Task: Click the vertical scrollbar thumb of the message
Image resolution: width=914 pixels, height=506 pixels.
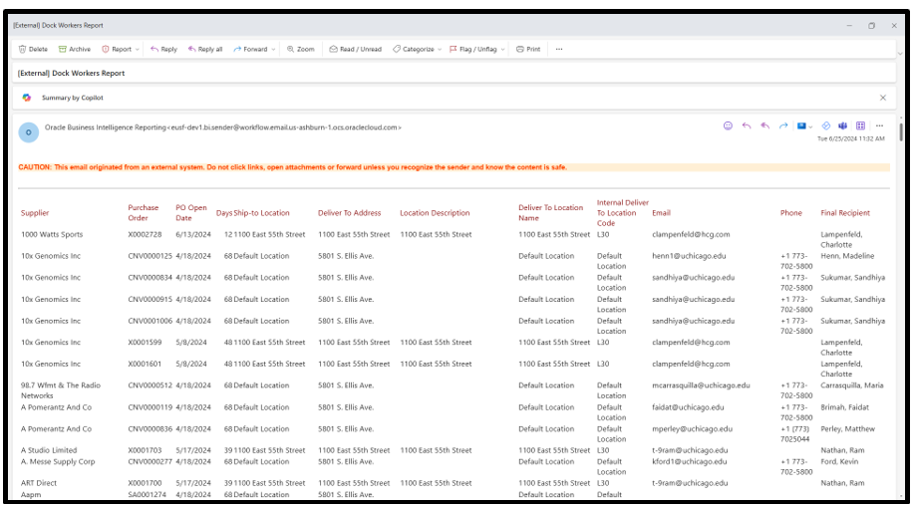Action: coord(901,132)
